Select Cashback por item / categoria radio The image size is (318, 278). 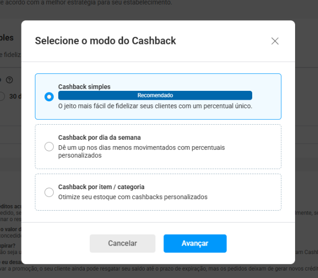(x=49, y=192)
